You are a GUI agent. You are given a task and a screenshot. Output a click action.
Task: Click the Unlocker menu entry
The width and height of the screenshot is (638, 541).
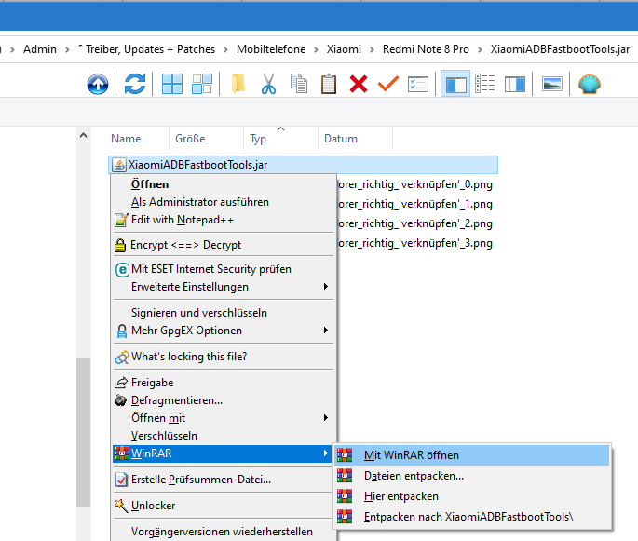tap(223, 506)
